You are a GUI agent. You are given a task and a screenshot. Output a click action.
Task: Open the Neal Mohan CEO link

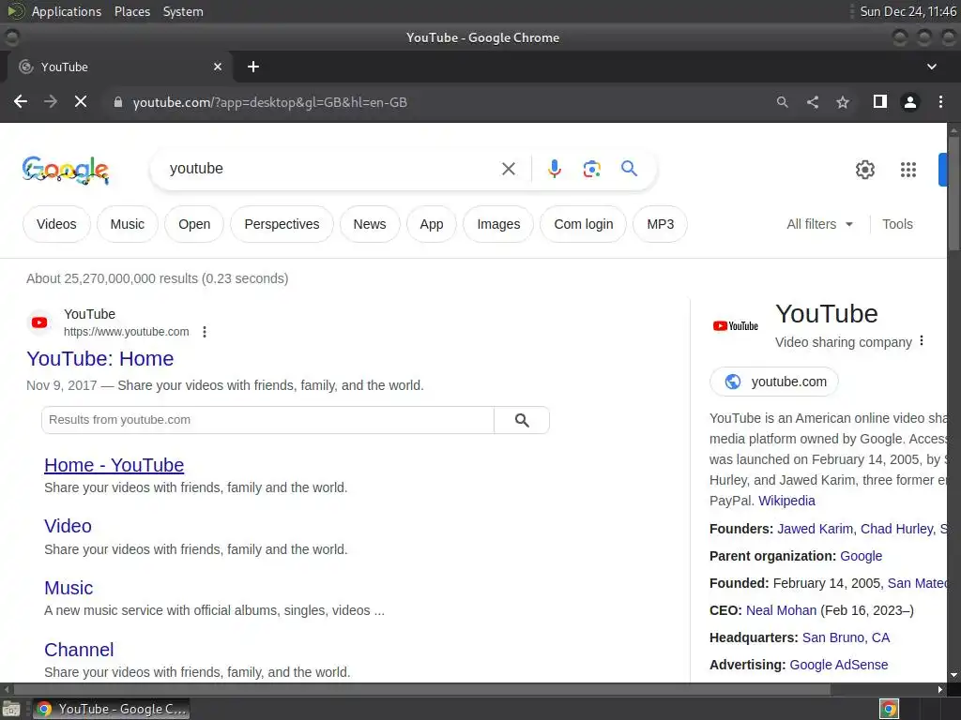[782, 610]
